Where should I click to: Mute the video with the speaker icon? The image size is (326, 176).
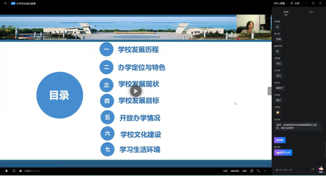(x=21, y=171)
